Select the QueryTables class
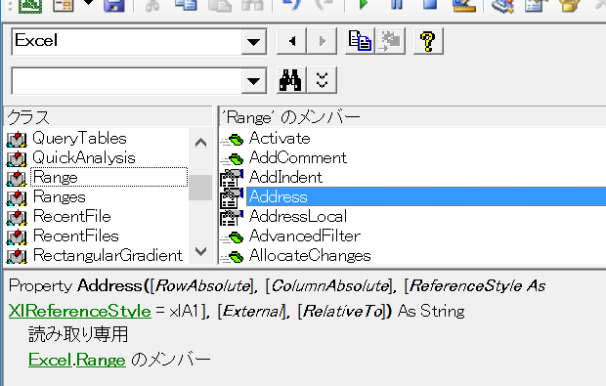 coord(79,138)
